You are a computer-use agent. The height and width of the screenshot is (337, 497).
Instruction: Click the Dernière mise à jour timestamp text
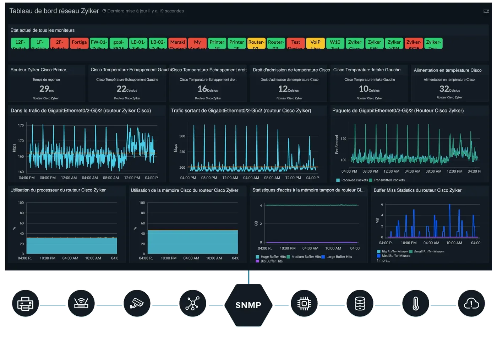coord(146,11)
